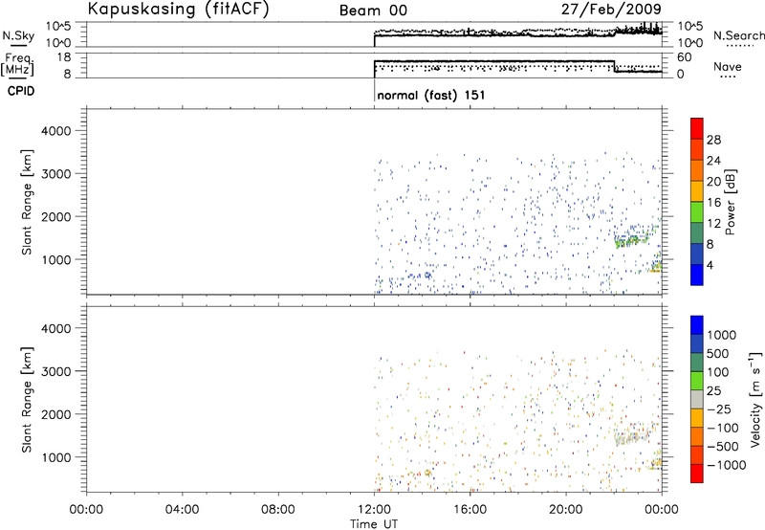Click the gray segment of the velocity color bar

tap(697, 399)
